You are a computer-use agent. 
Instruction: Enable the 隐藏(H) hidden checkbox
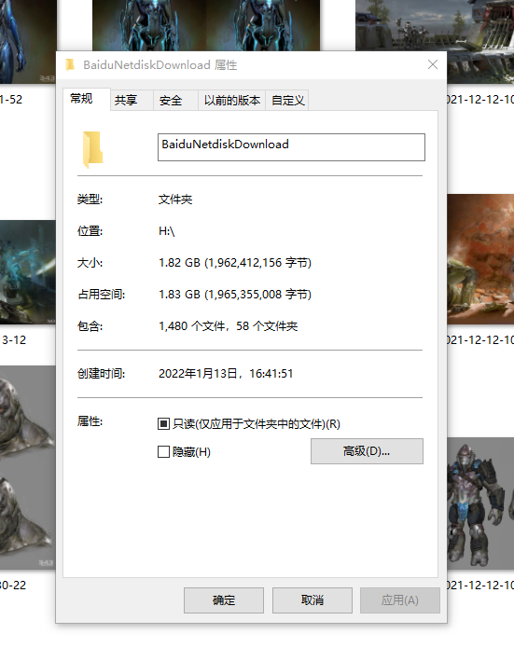pyautogui.click(x=163, y=451)
